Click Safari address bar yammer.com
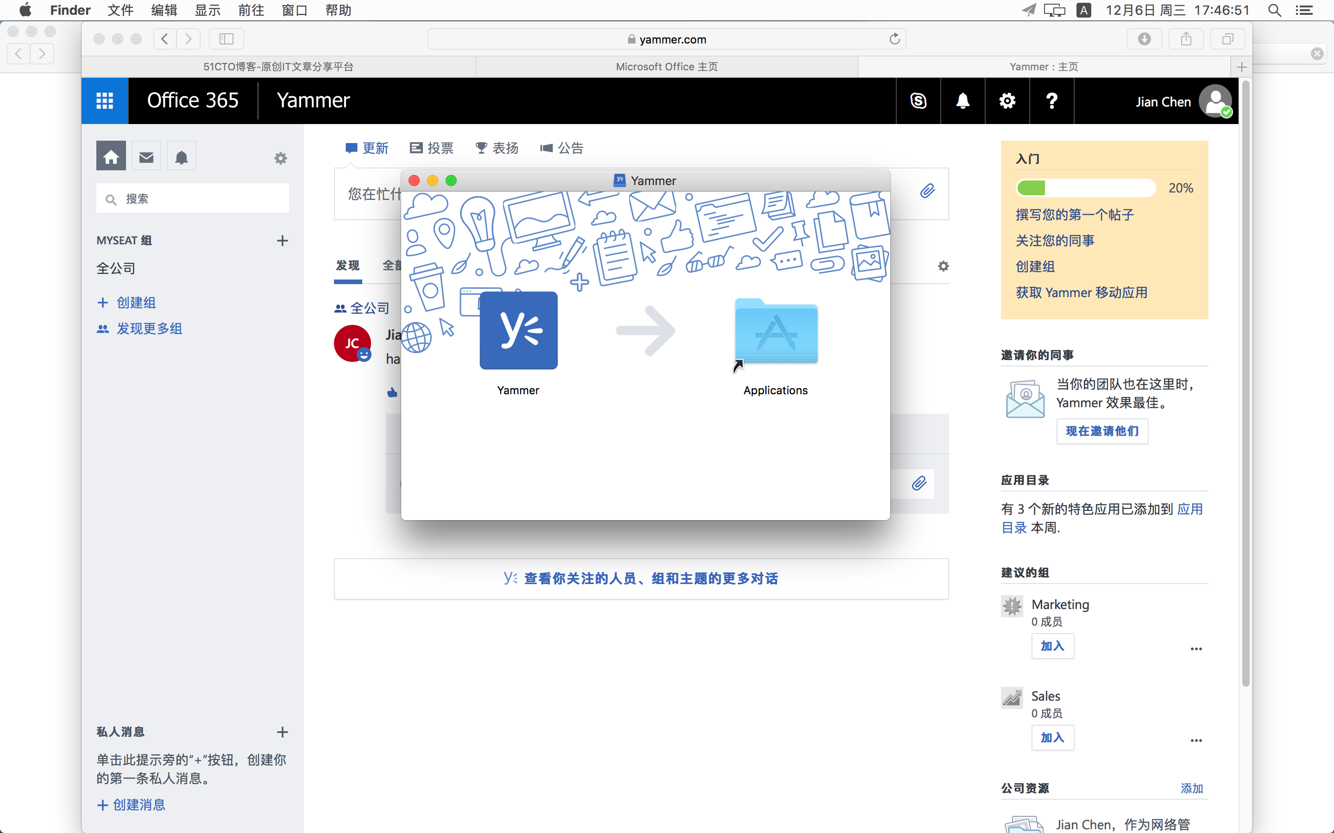The width and height of the screenshot is (1334, 833). [667, 39]
